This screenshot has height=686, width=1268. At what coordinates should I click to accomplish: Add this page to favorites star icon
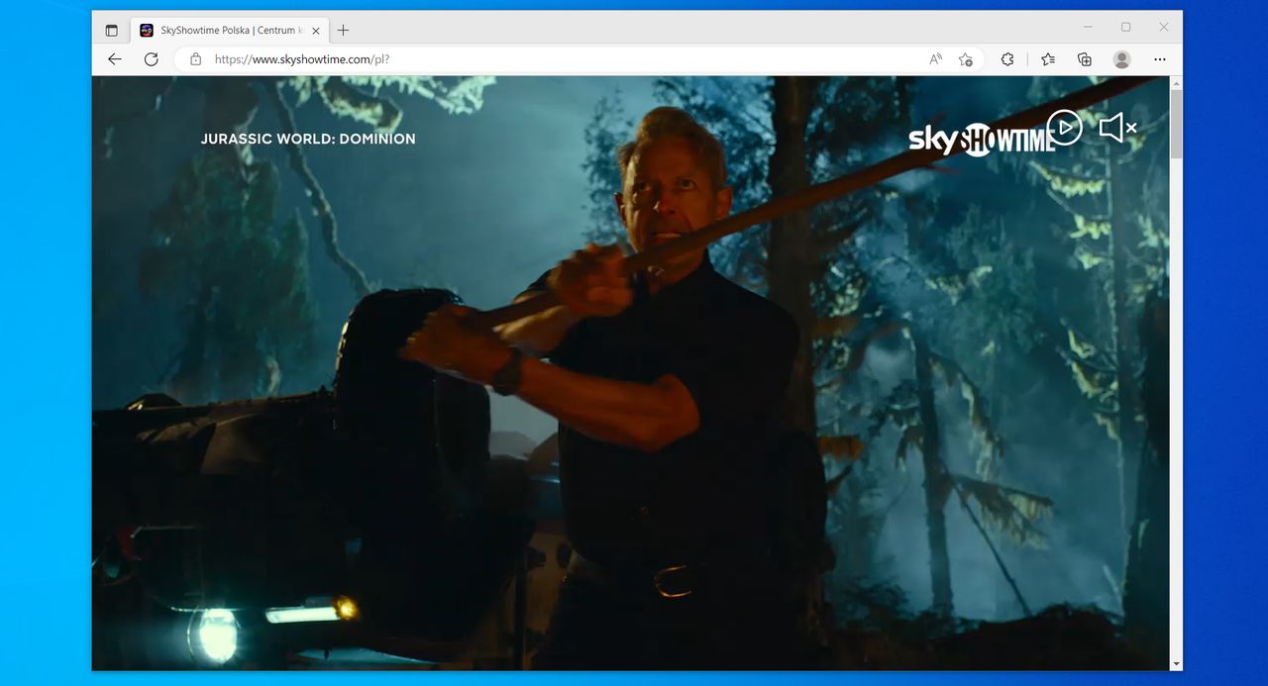965,59
